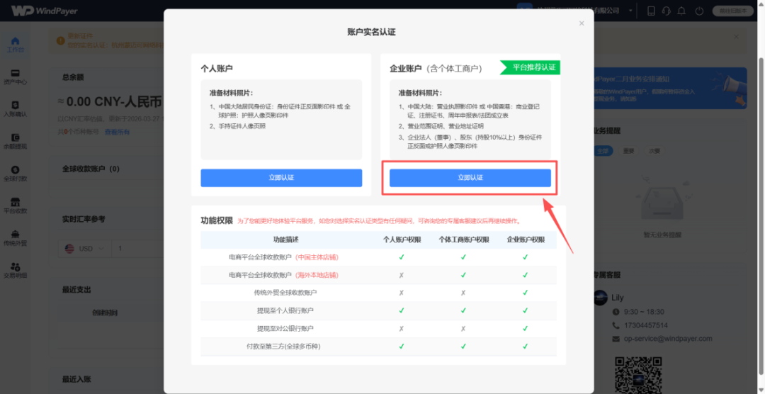
Task: Click the 最近入账 heading
Action: pos(76,379)
